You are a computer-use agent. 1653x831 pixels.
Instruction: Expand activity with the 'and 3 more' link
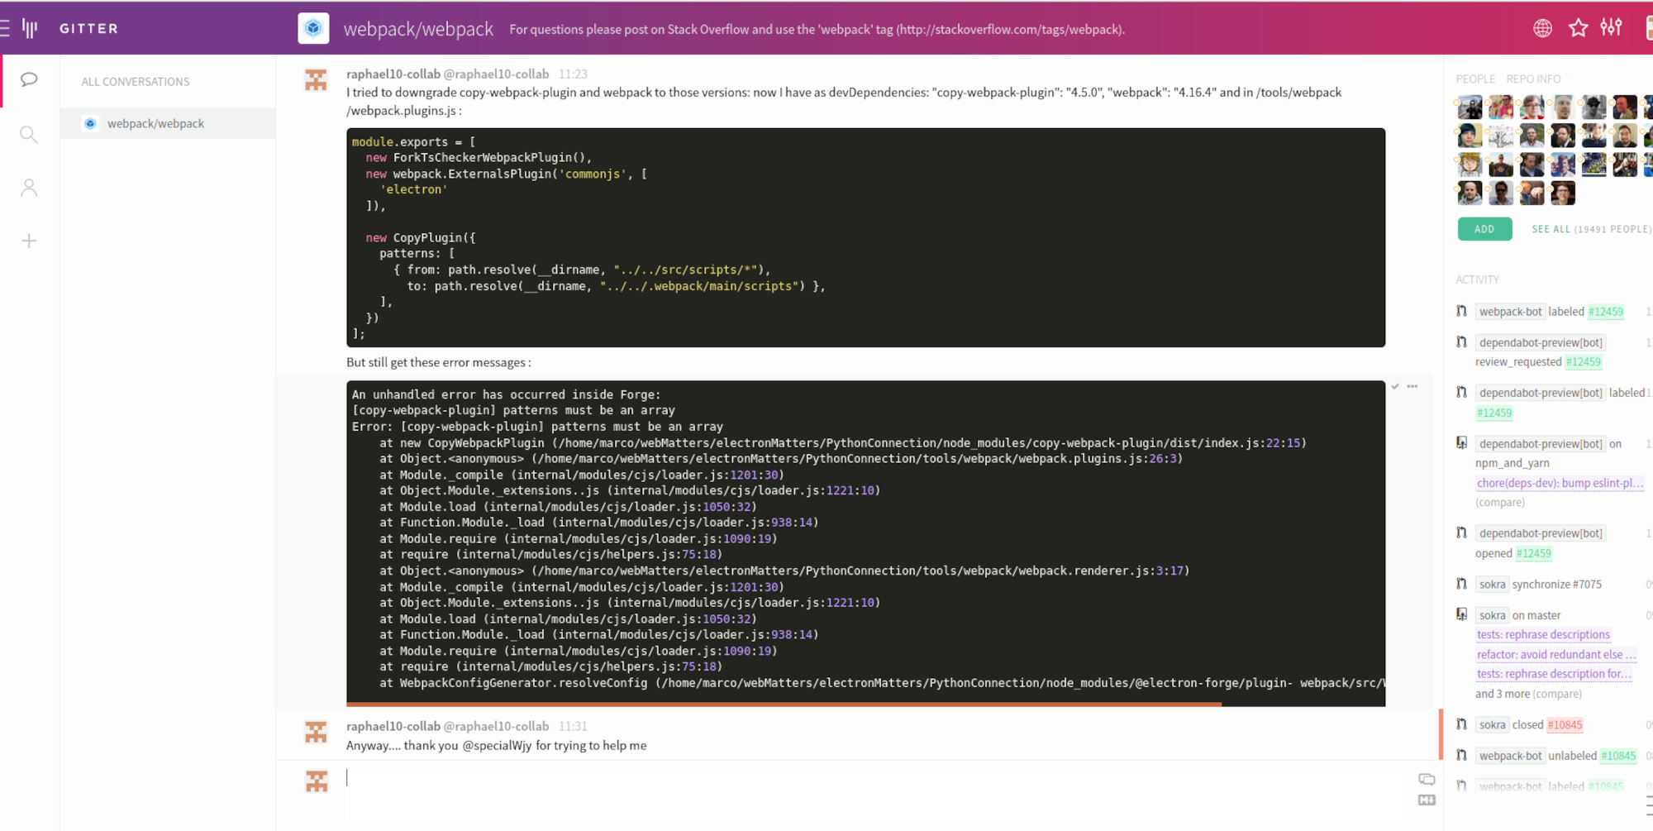coord(1502,694)
